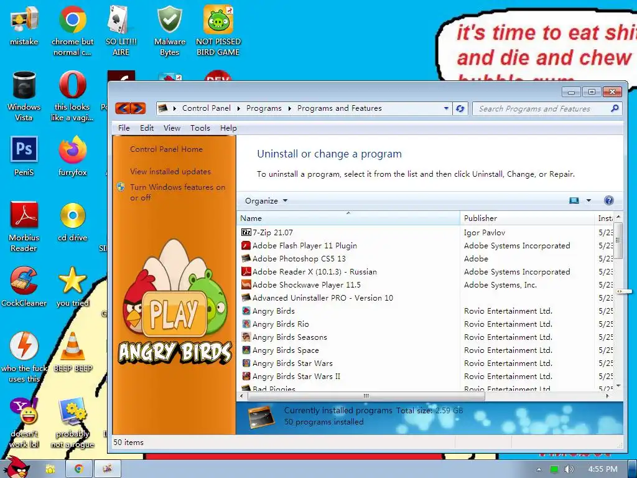Click the vertical scrollbar thumb in program list

coord(618,240)
